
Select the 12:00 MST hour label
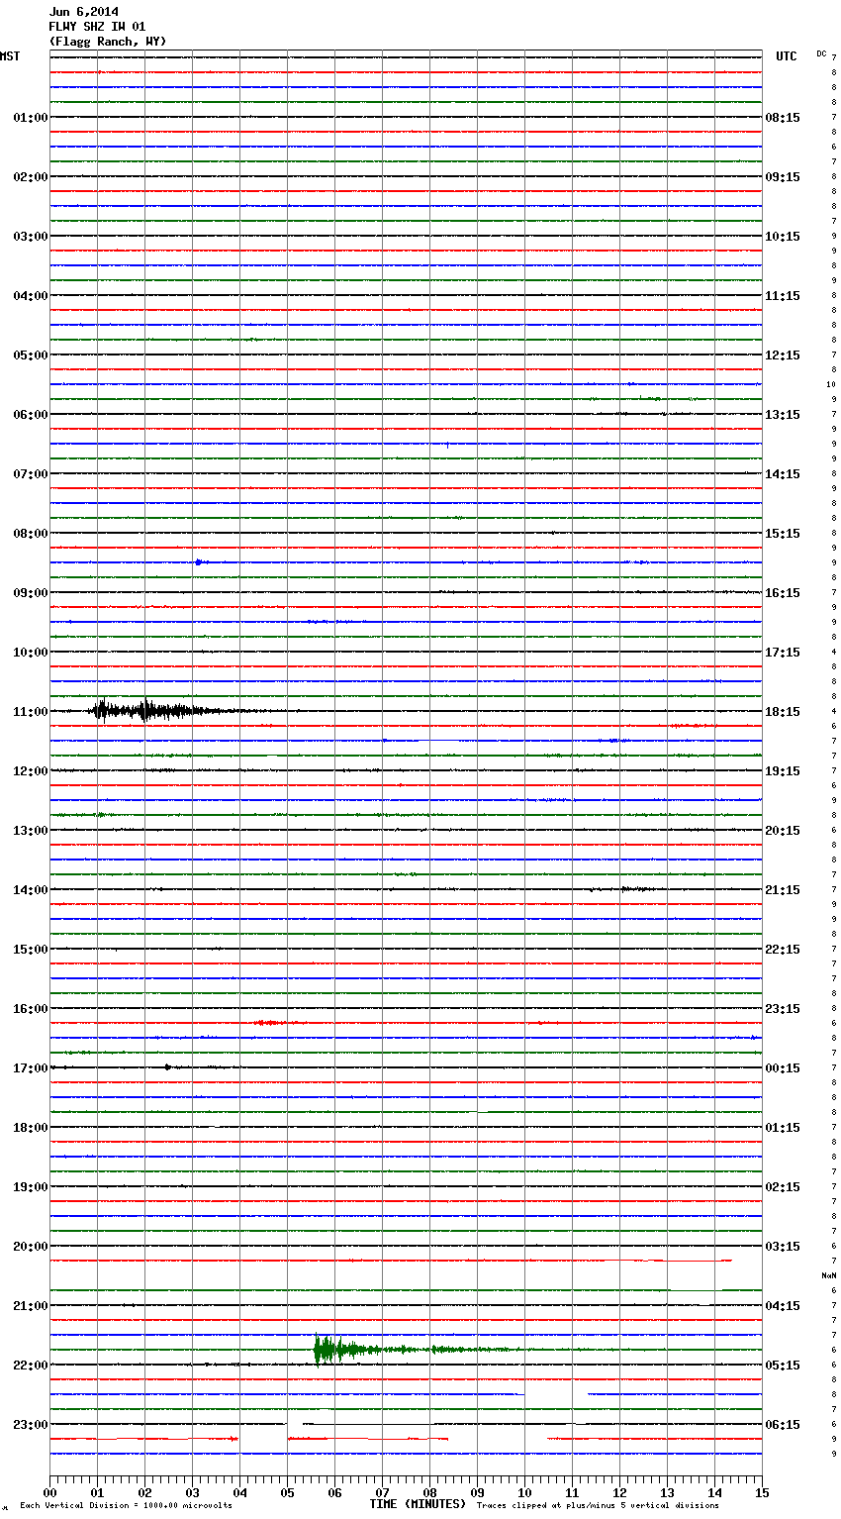coord(31,771)
